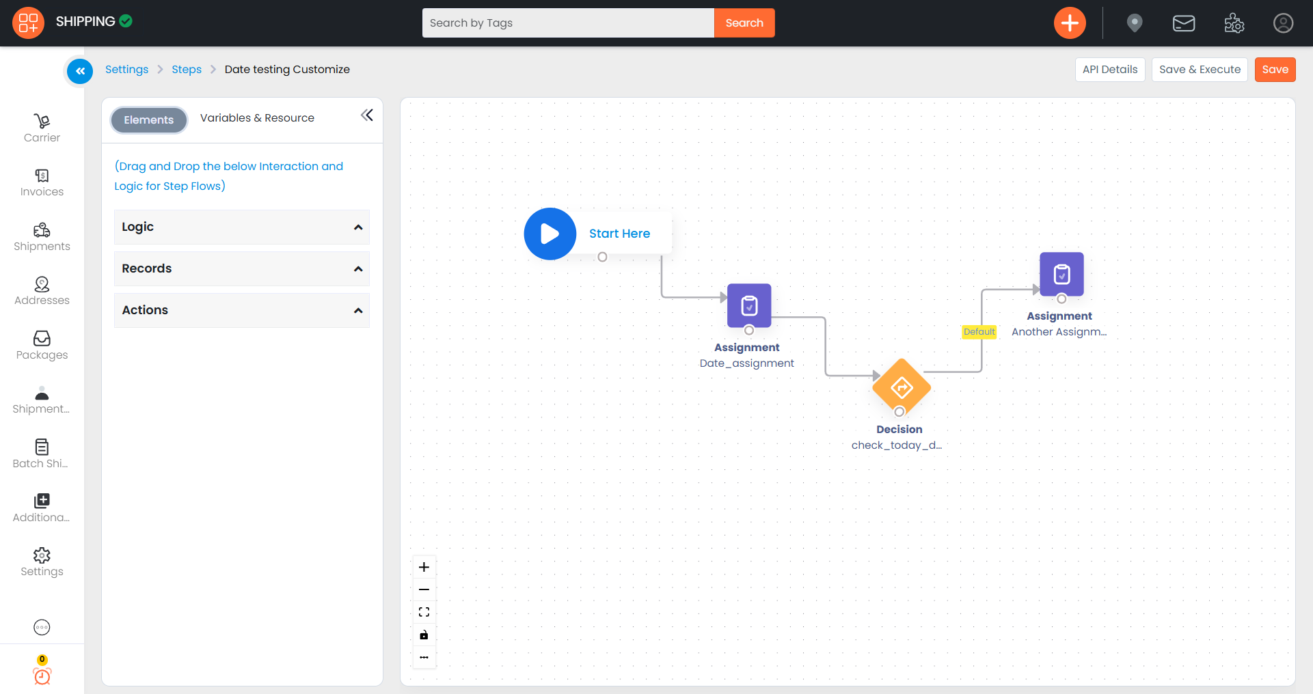Collapse the Actions section
This screenshot has height=694, width=1313.
coord(242,310)
